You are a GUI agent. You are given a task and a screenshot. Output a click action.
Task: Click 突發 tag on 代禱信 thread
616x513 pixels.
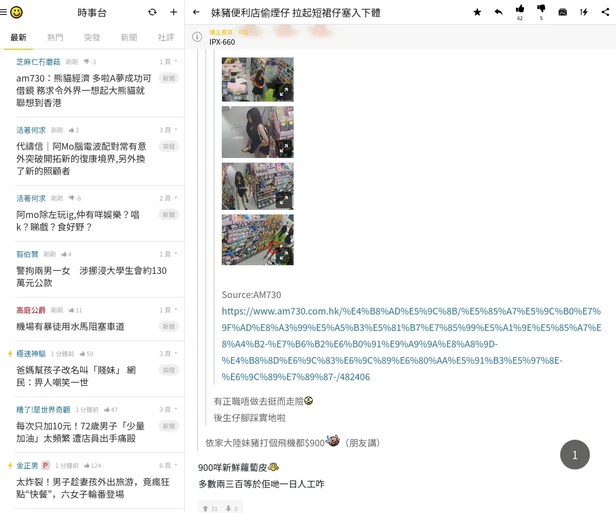tap(169, 146)
